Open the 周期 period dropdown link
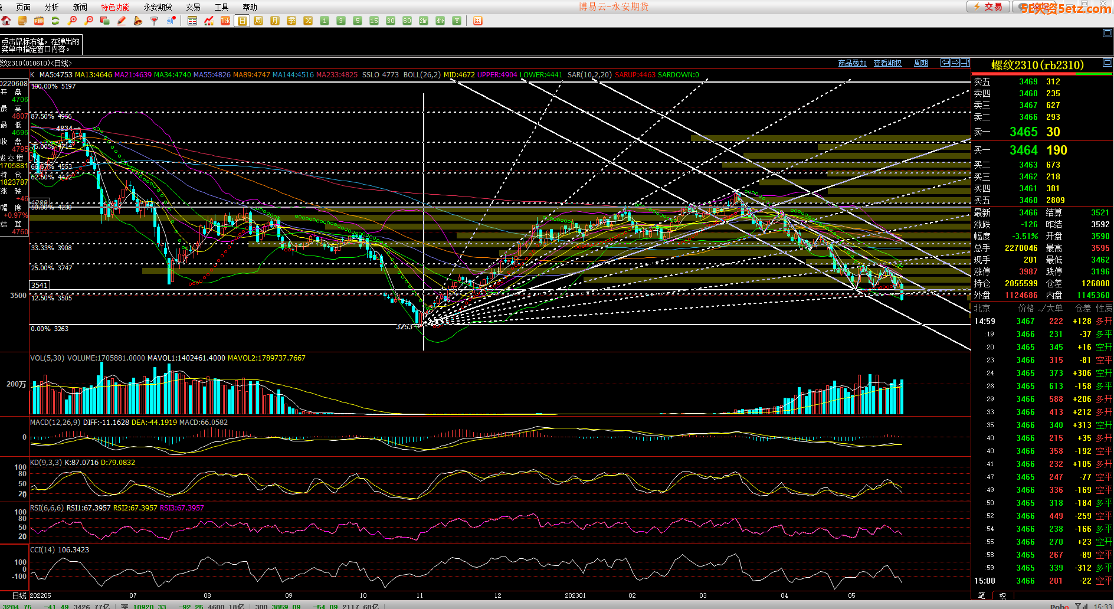The image size is (1114, 609). pyautogui.click(x=920, y=63)
